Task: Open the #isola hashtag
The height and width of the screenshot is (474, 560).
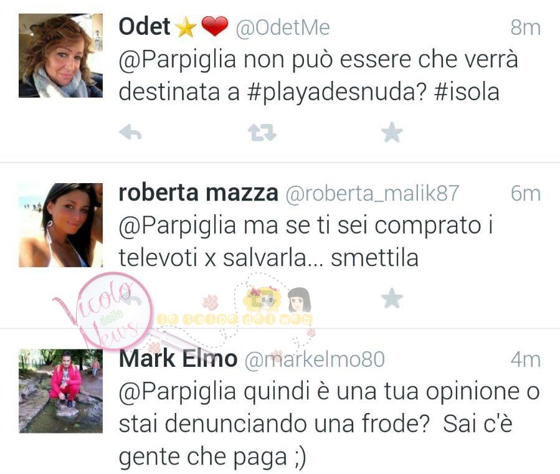Action: 467,92
